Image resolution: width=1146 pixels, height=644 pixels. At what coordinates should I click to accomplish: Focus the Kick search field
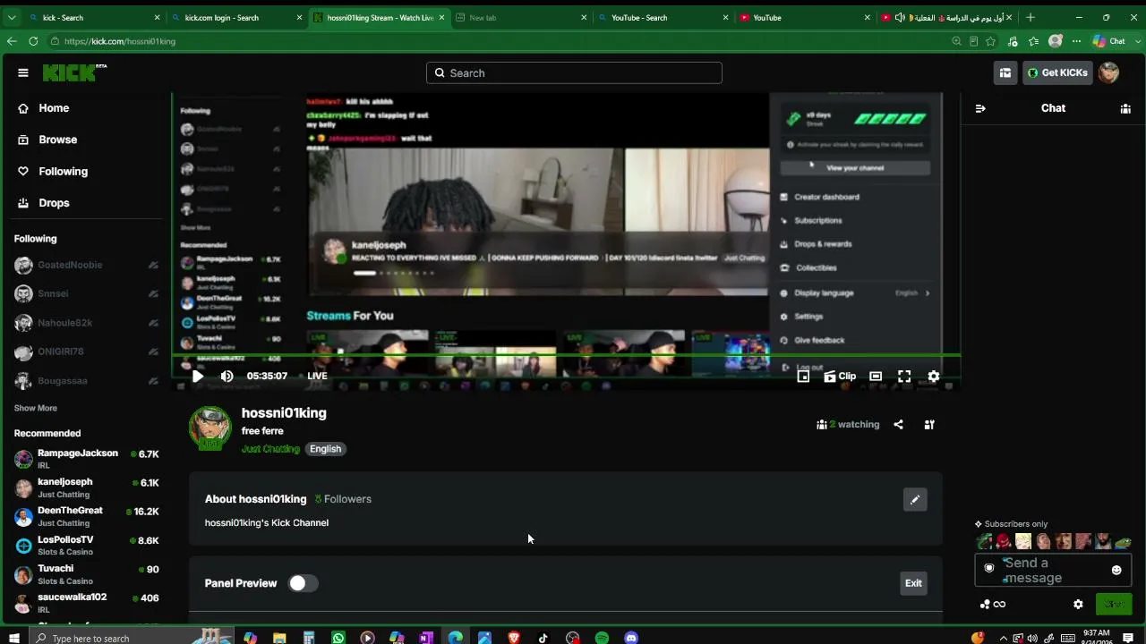574,73
